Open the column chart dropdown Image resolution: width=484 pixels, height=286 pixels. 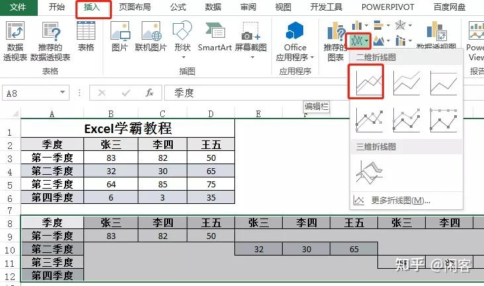pyautogui.click(x=360, y=25)
